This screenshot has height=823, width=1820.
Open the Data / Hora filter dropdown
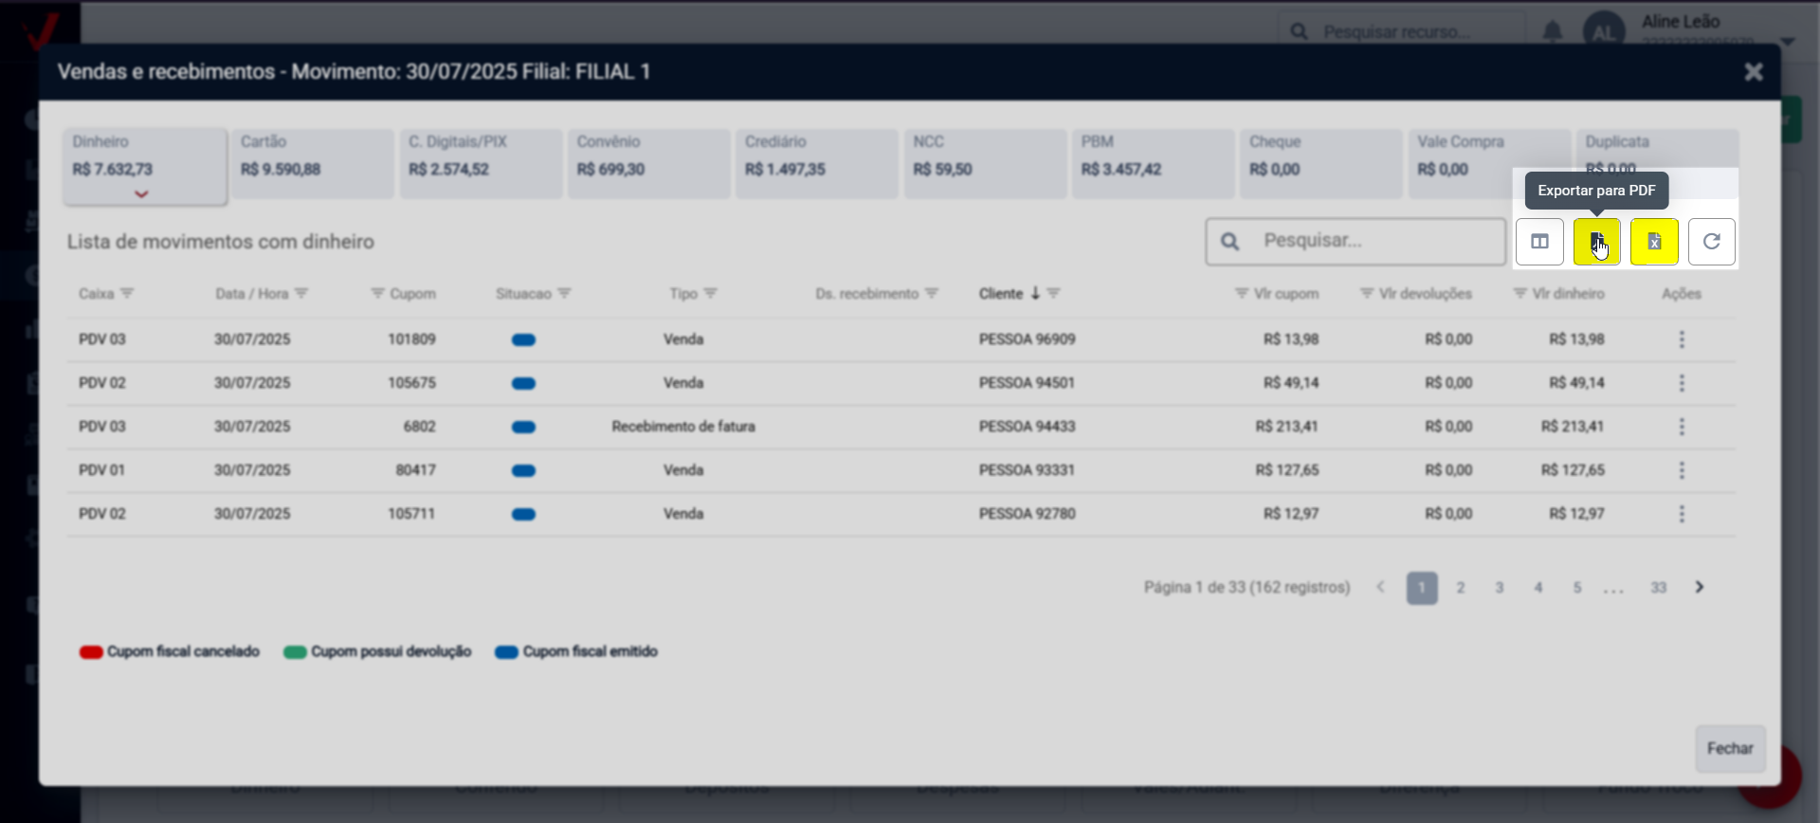301,294
